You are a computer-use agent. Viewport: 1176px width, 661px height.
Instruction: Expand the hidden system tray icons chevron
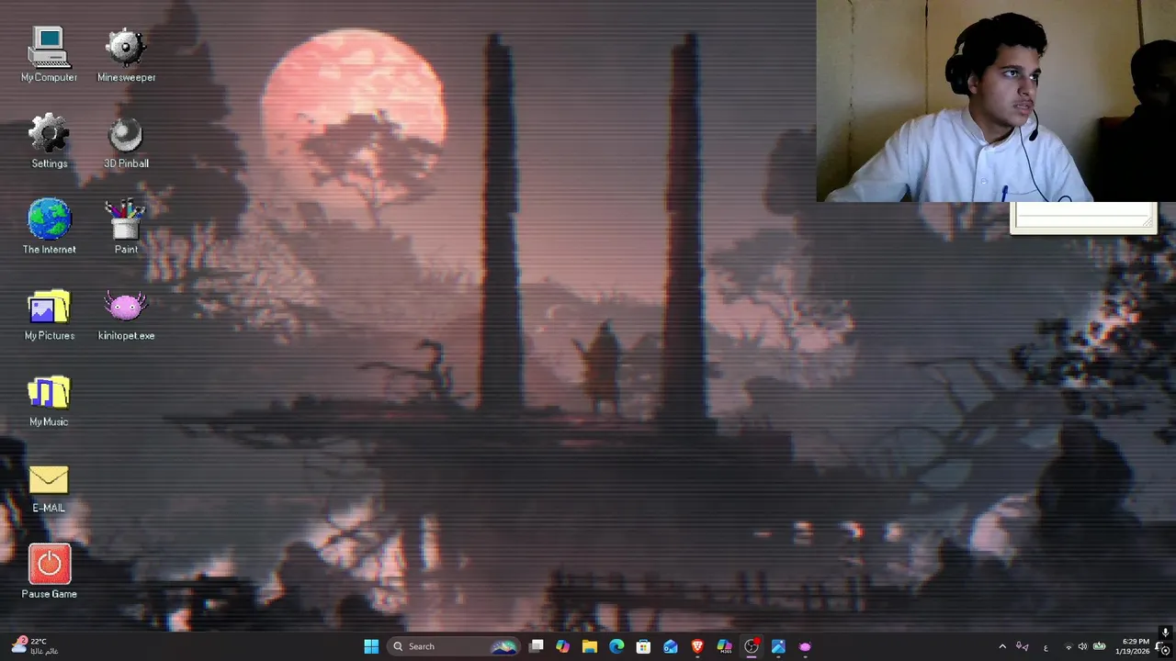pos(1002,647)
